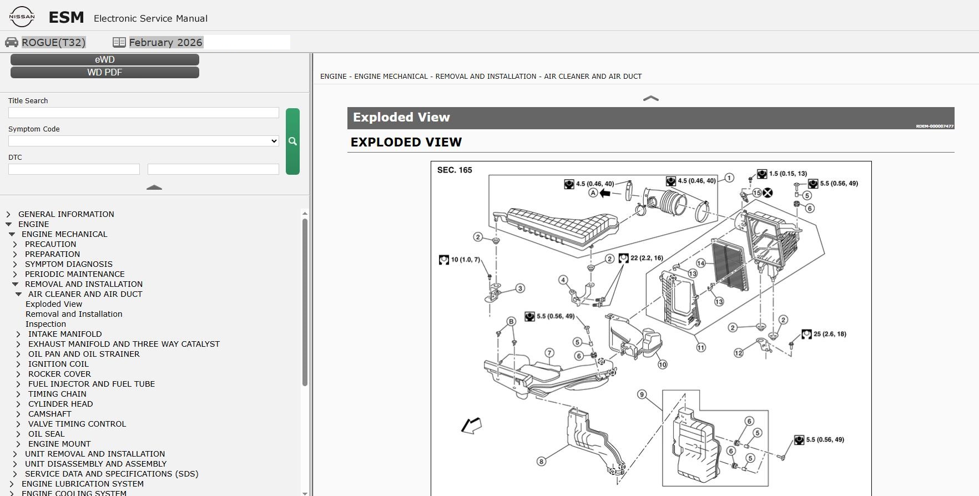Open the Removal and Installation tree item
This screenshot has height=496, width=979.
tap(74, 314)
